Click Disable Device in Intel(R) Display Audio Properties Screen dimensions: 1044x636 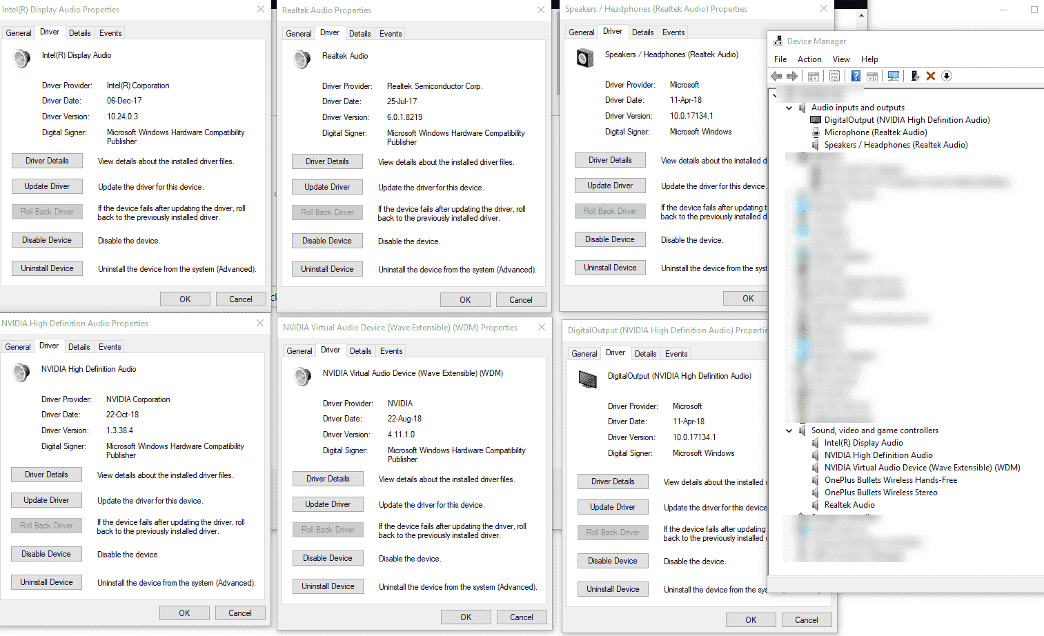(x=47, y=240)
